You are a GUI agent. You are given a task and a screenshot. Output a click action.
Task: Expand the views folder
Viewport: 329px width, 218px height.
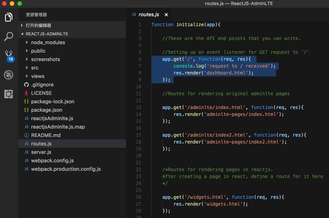pos(38,76)
